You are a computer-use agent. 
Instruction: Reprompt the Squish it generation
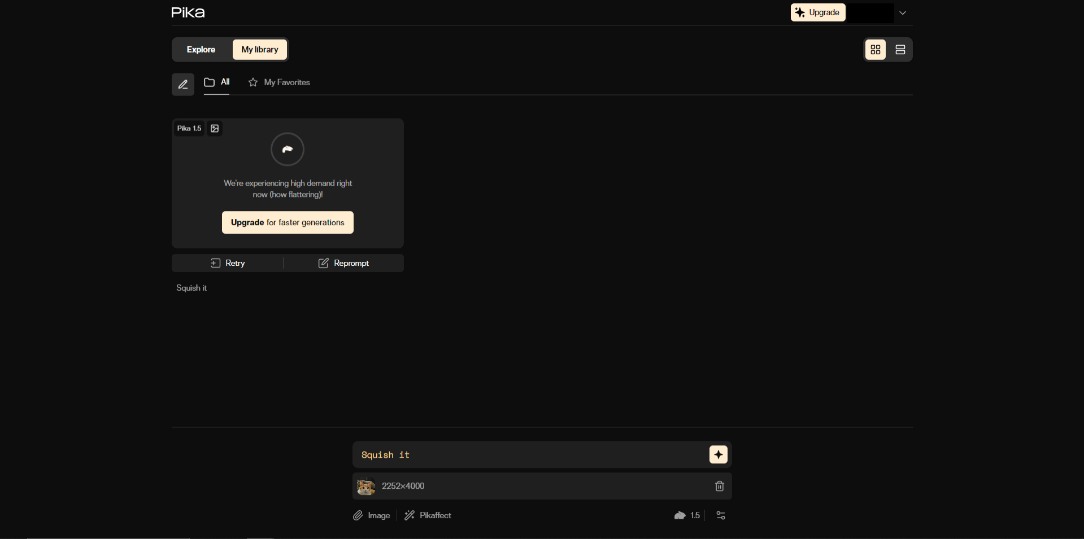343,263
